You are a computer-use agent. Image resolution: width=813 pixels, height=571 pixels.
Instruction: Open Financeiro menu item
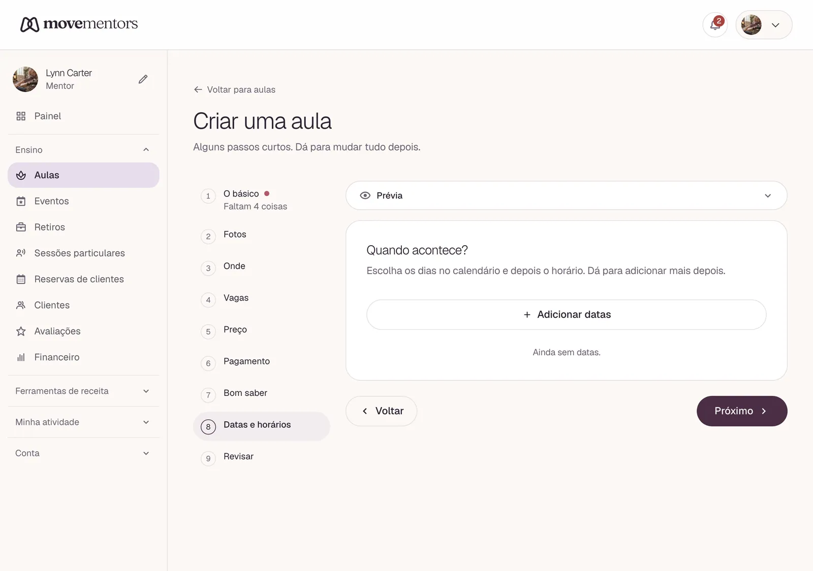click(x=83, y=357)
